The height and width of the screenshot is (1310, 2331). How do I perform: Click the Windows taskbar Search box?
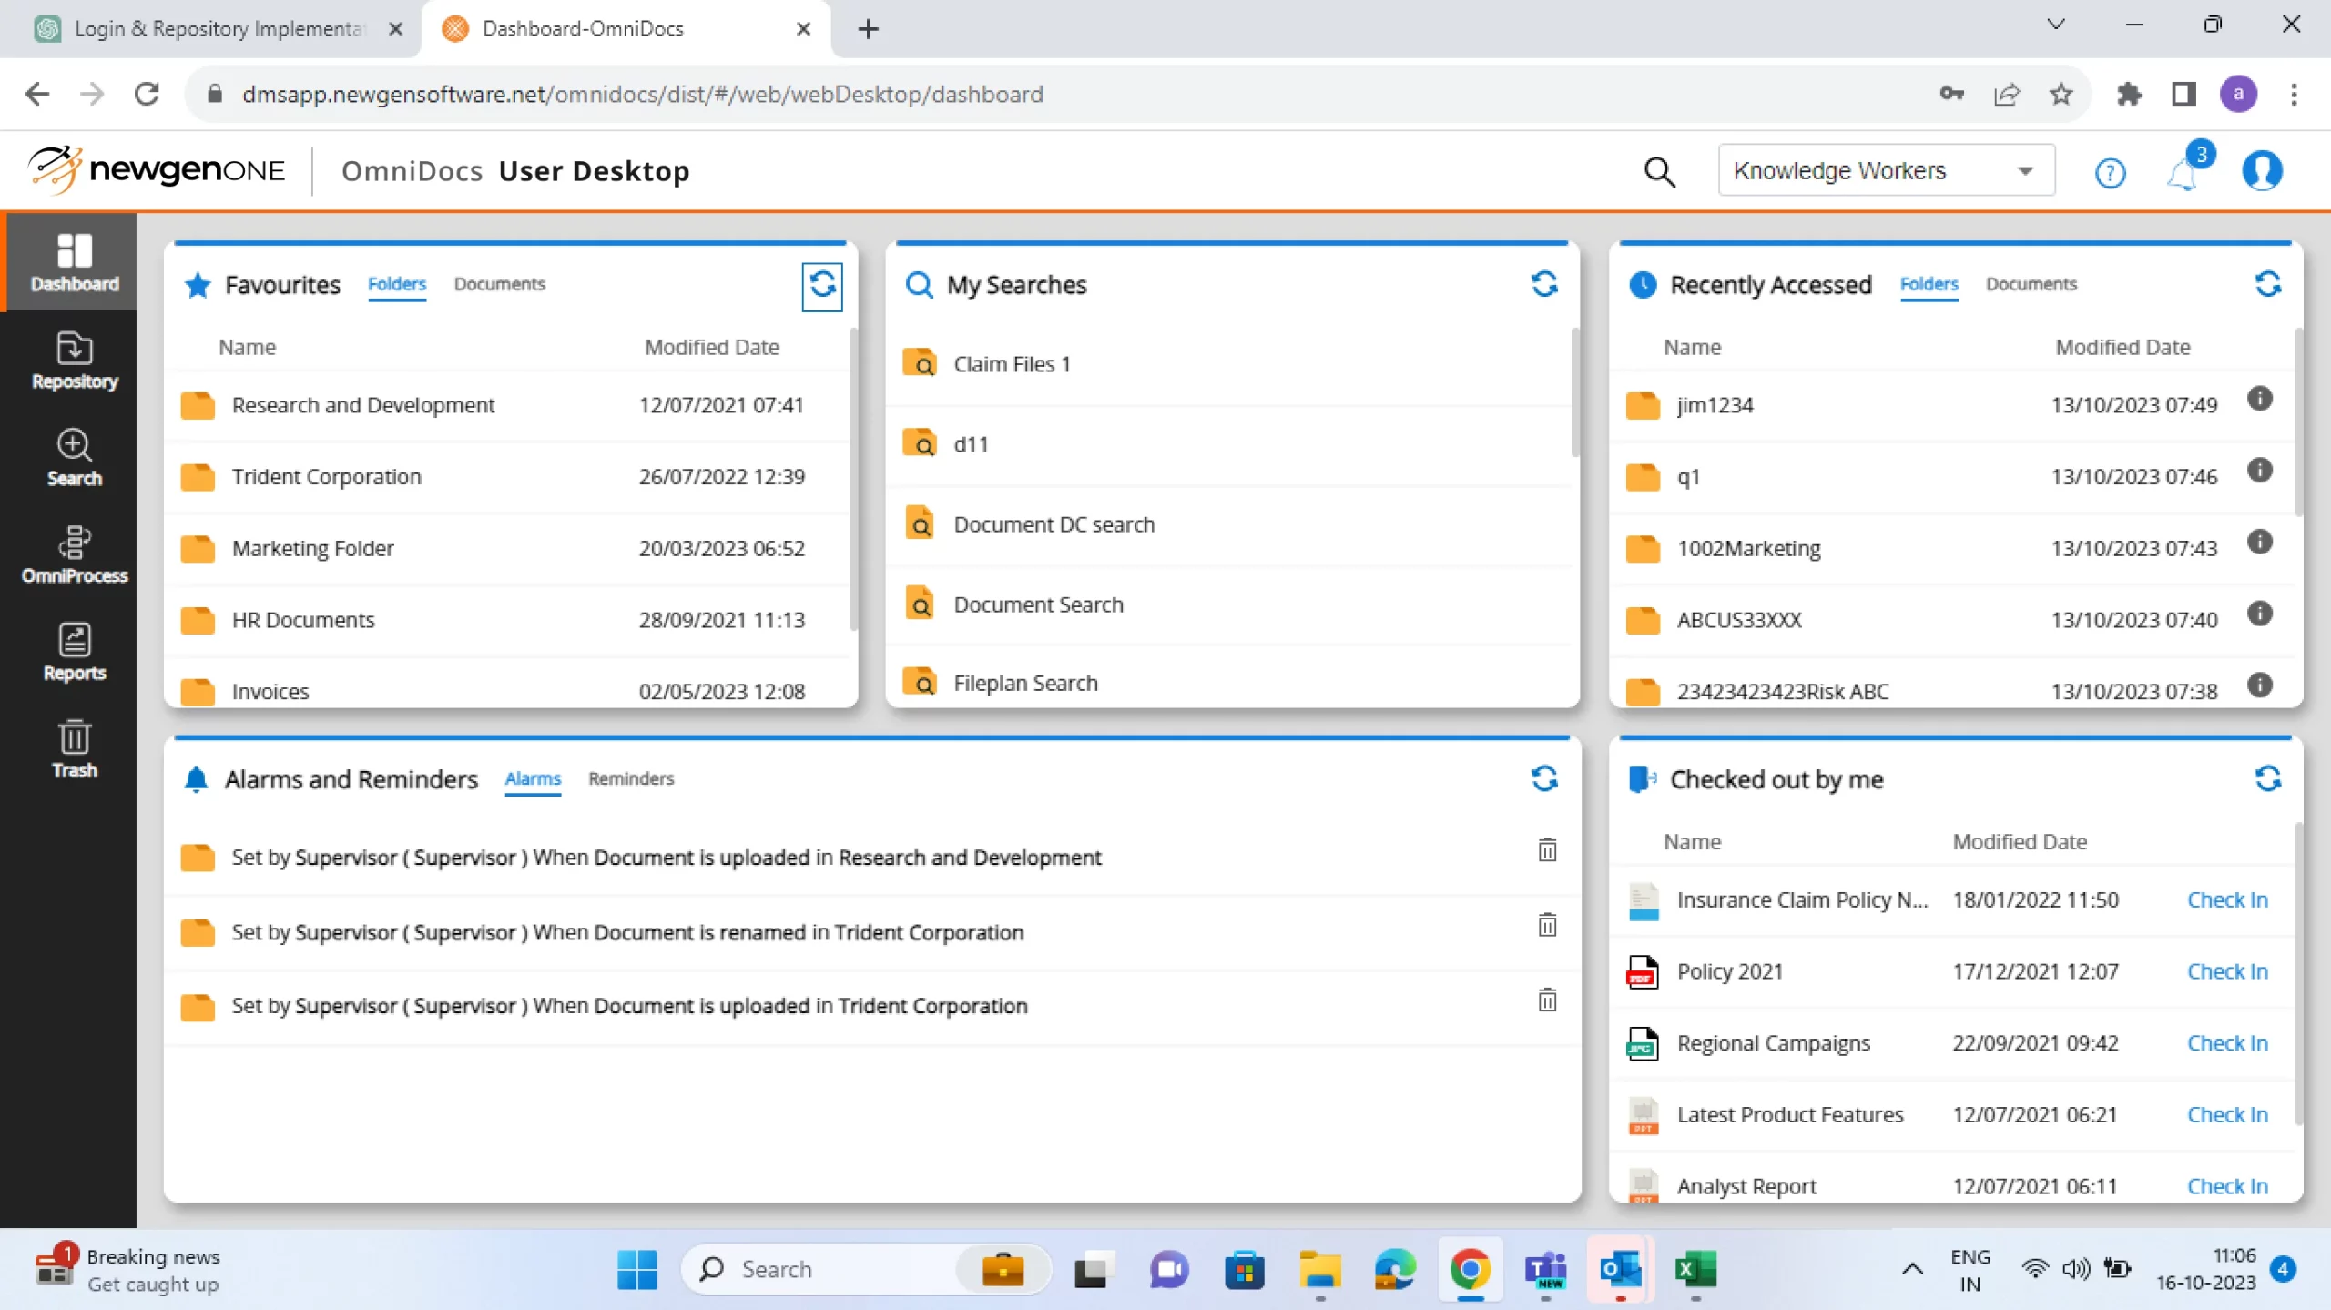(865, 1269)
